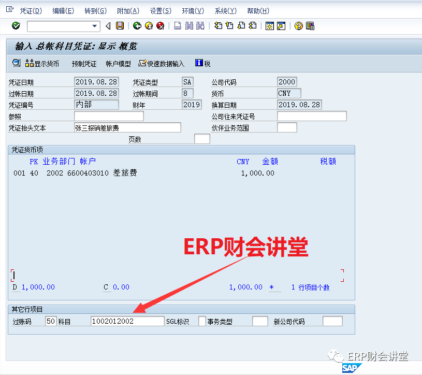
Task: Click the 税 (Tax) info icon button
Action: click(202, 64)
